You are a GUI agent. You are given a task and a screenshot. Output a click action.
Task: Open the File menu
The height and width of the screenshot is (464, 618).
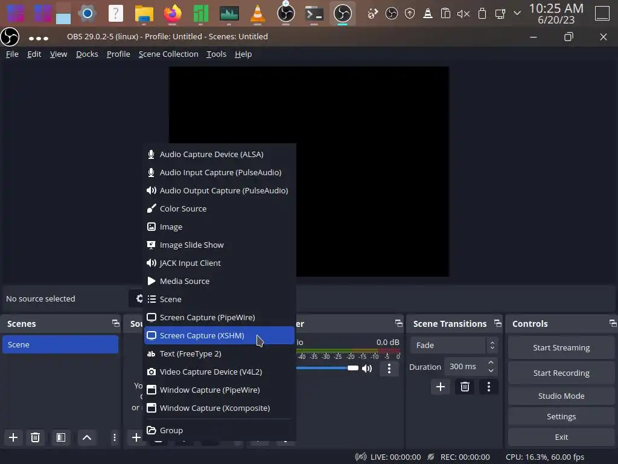(12, 54)
